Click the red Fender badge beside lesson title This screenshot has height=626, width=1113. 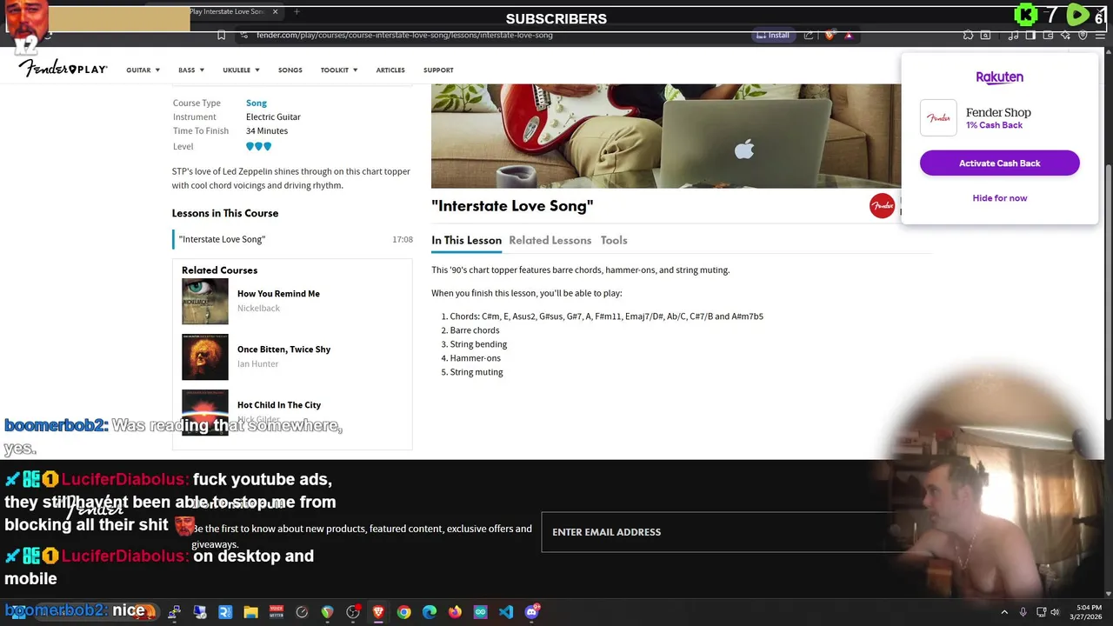click(882, 206)
